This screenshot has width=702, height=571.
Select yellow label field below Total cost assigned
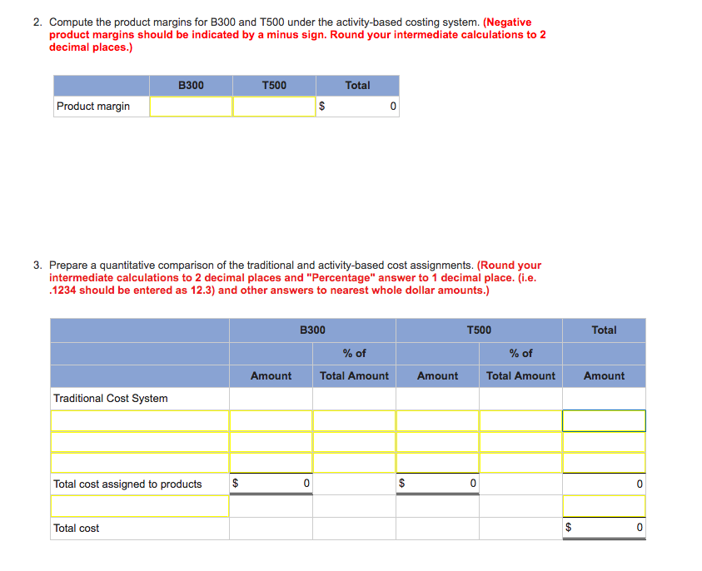click(140, 506)
